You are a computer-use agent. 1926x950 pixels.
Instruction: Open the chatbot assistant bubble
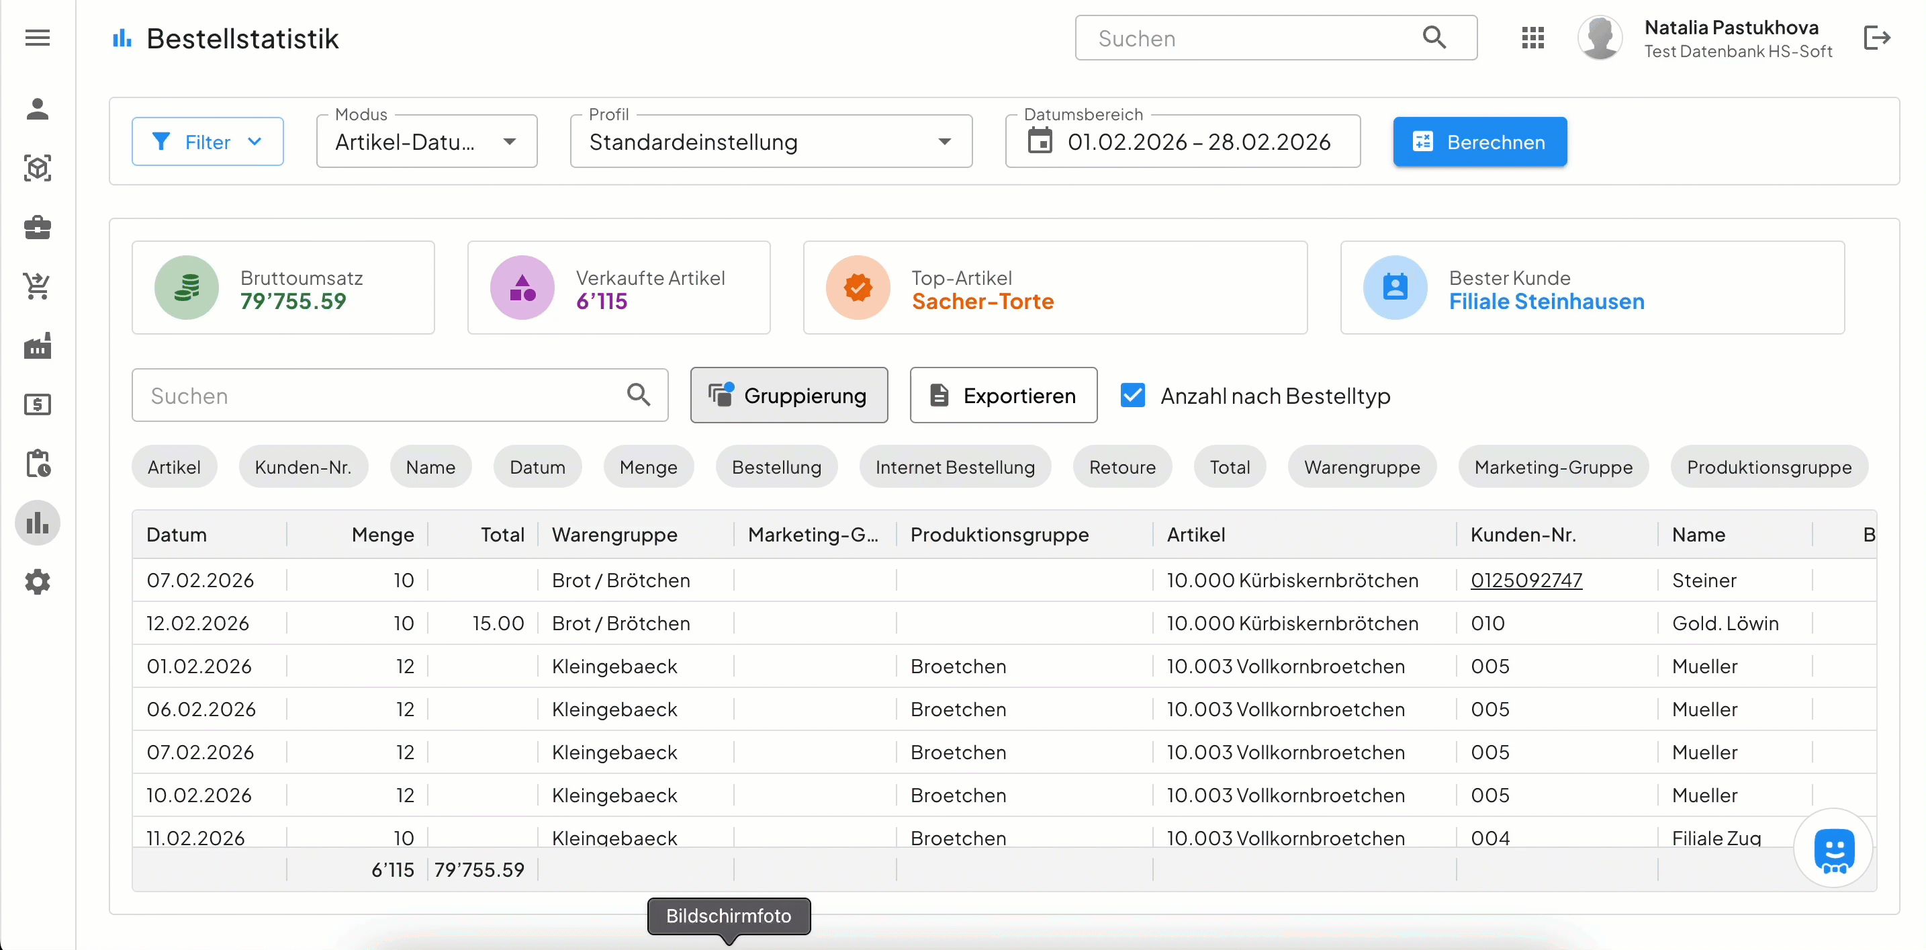(x=1833, y=849)
